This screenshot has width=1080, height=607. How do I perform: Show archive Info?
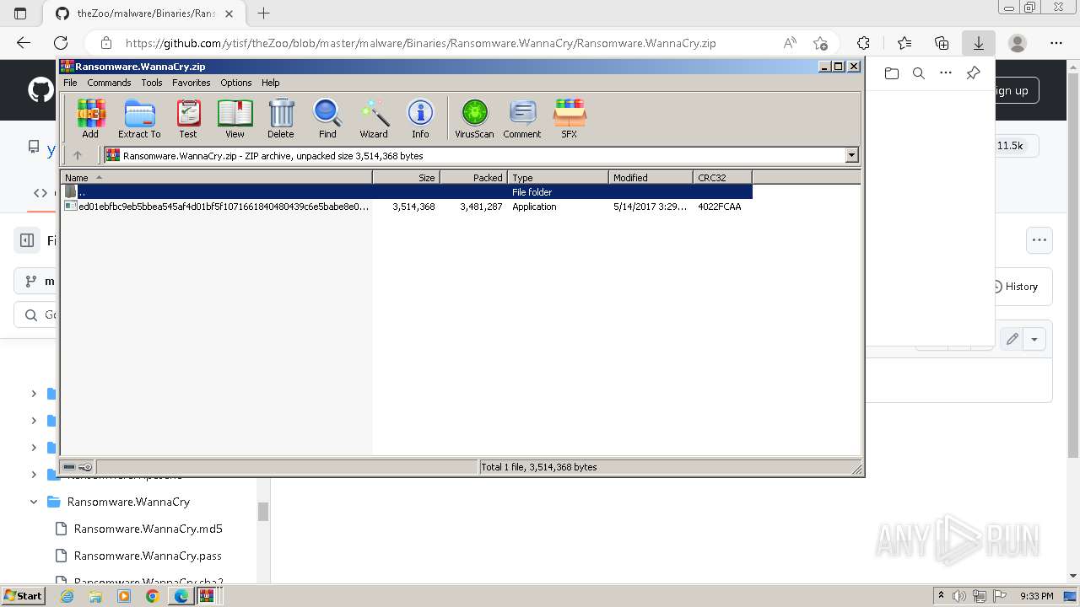[420, 119]
